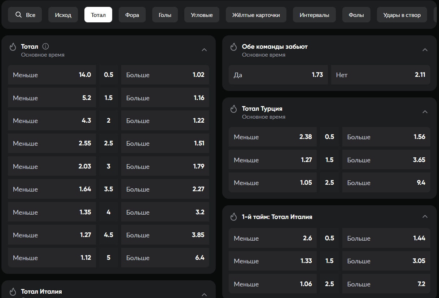Switch to the Исход tab
The image size is (439, 298).
63,15
